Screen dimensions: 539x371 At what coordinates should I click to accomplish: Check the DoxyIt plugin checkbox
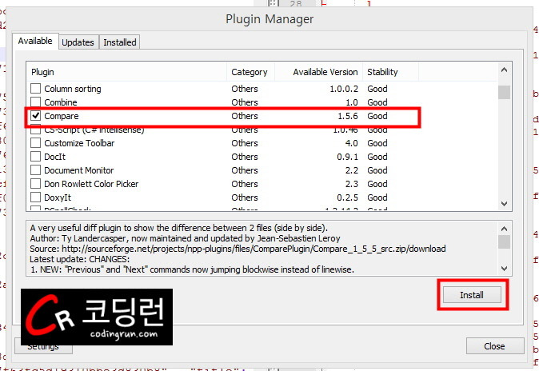click(35, 197)
